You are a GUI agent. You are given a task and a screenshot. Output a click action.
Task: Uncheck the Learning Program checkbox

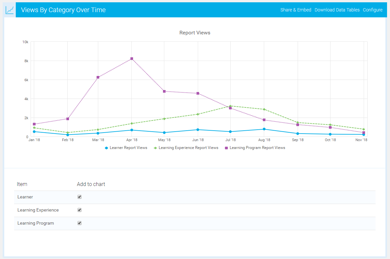pos(80,223)
